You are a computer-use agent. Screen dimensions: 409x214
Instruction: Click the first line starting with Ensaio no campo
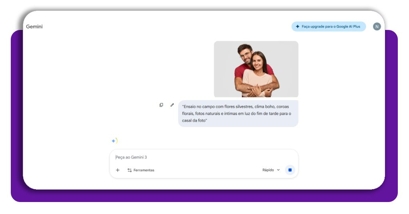tap(236, 107)
